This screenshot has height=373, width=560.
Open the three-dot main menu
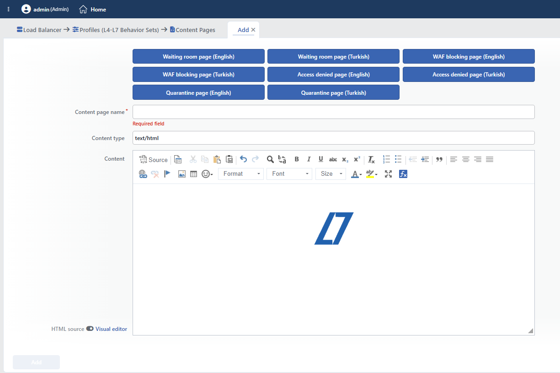(8, 9)
